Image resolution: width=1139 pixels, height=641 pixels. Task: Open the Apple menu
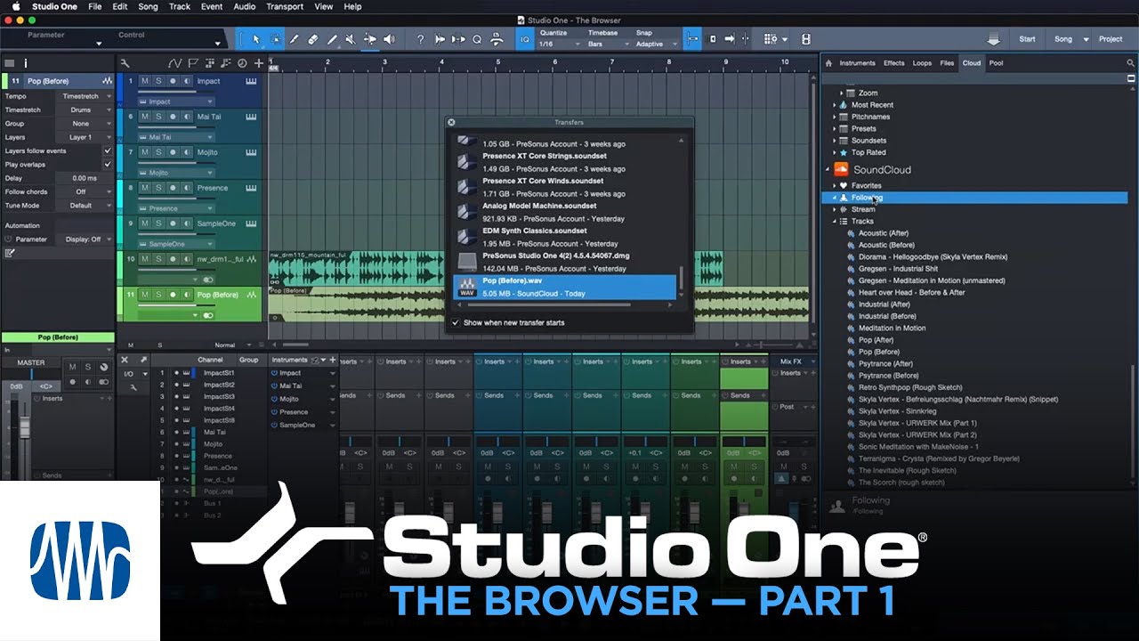click(15, 6)
